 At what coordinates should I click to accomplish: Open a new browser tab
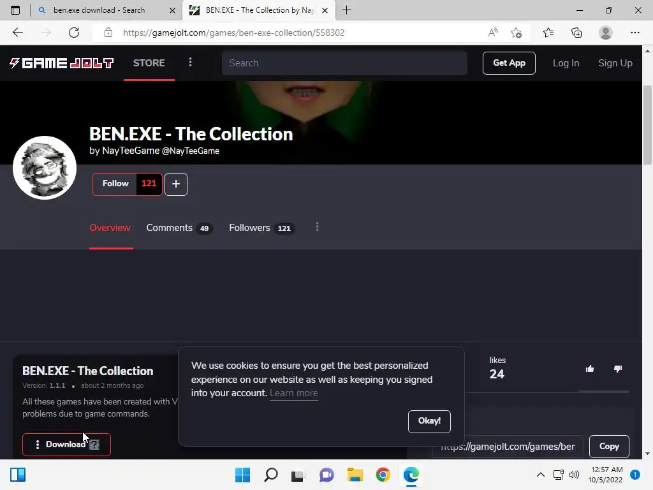click(346, 10)
